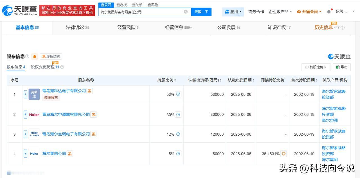The height and width of the screenshot is (178, 360).
Task: Expand the 海尔集团公司 row
Action: coord(26,154)
